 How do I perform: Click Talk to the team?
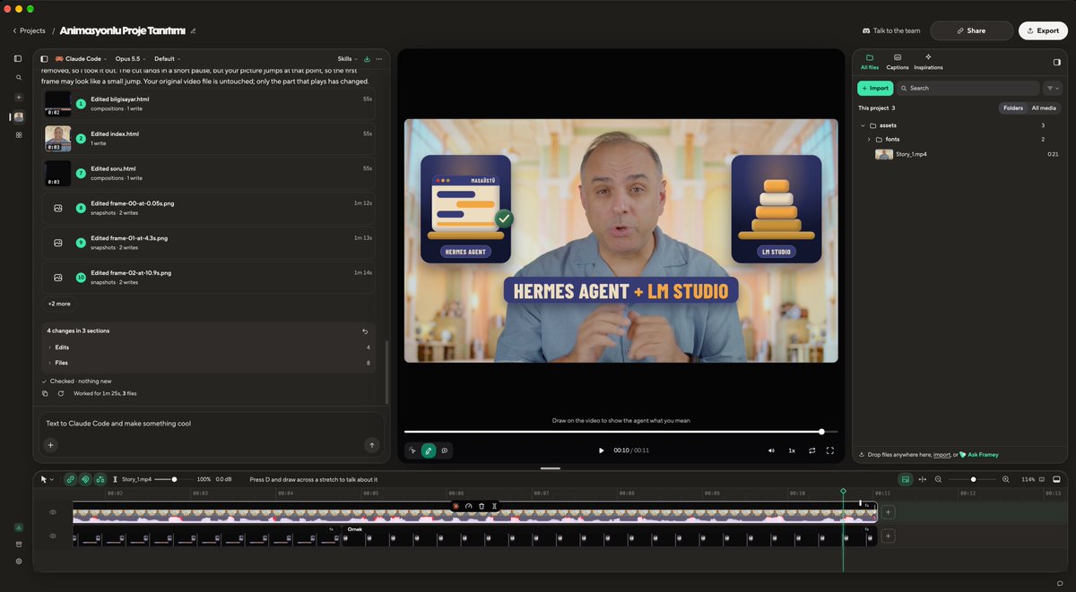point(891,30)
